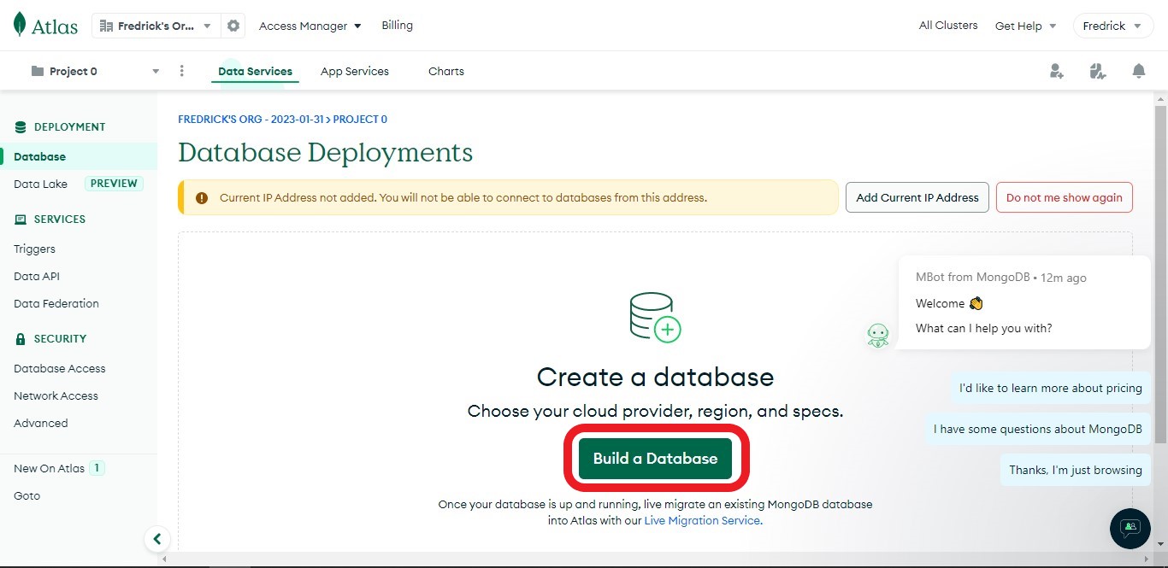Click the Do not me show again button

click(1065, 197)
